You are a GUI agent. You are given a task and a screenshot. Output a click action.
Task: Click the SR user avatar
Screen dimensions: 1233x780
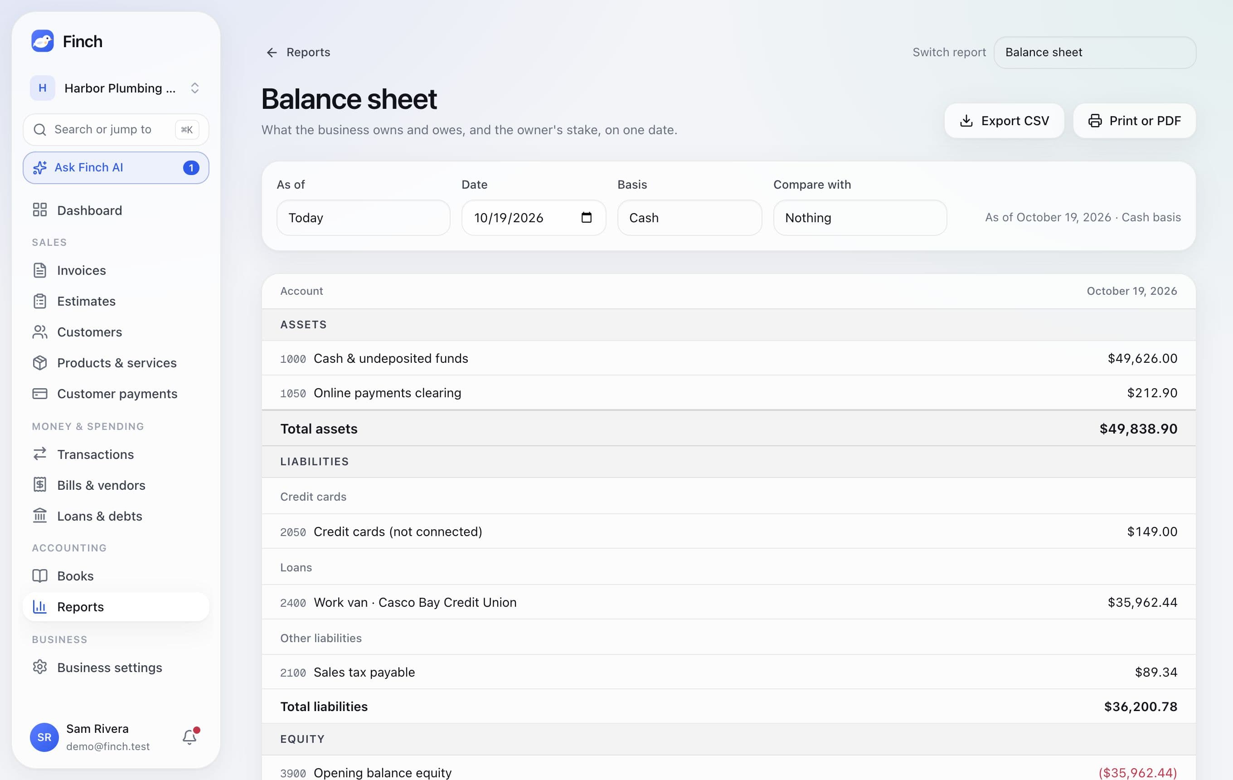(44, 737)
